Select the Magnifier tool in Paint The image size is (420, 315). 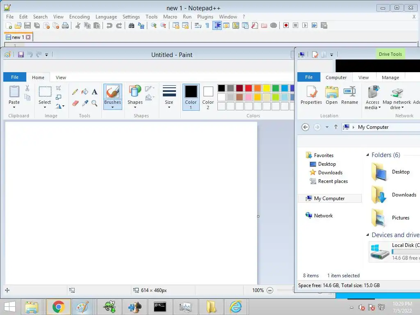click(x=94, y=103)
